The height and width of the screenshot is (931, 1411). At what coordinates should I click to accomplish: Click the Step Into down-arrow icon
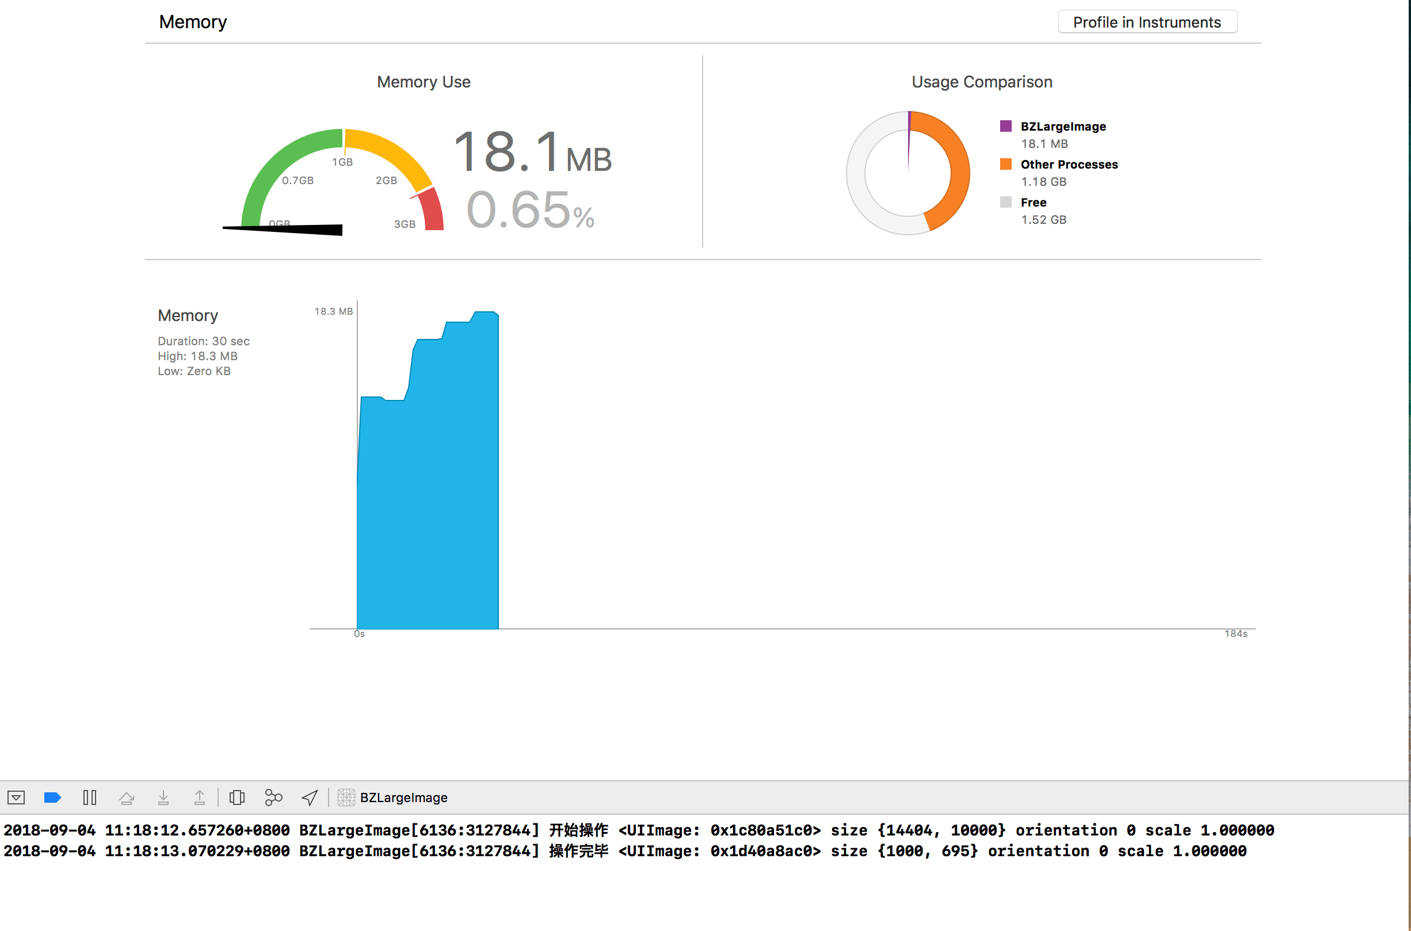point(163,798)
